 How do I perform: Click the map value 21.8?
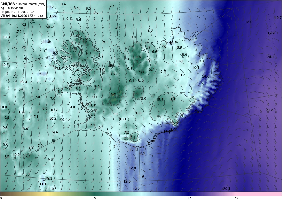[x=270, y=110]
